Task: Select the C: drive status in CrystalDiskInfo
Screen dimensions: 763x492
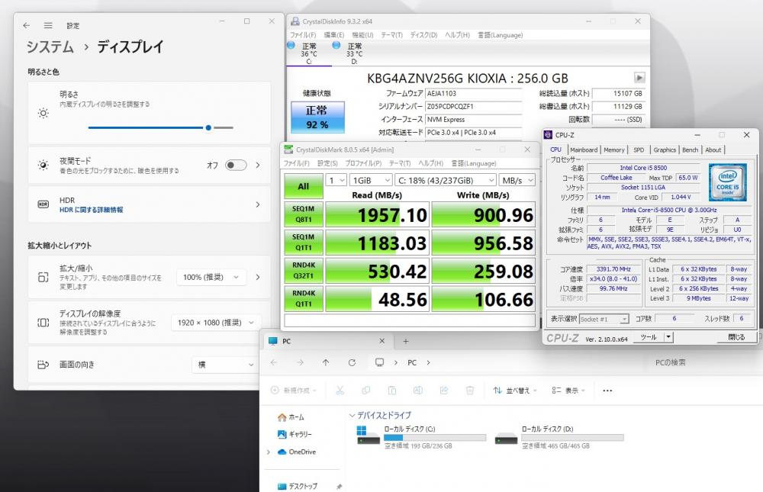Action: click(x=309, y=53)
